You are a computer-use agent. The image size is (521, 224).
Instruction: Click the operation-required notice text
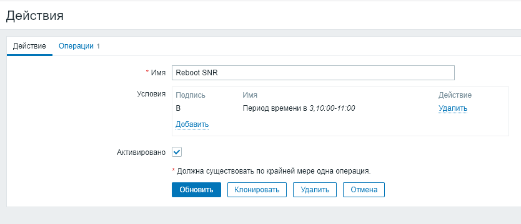tap(270, 171)
